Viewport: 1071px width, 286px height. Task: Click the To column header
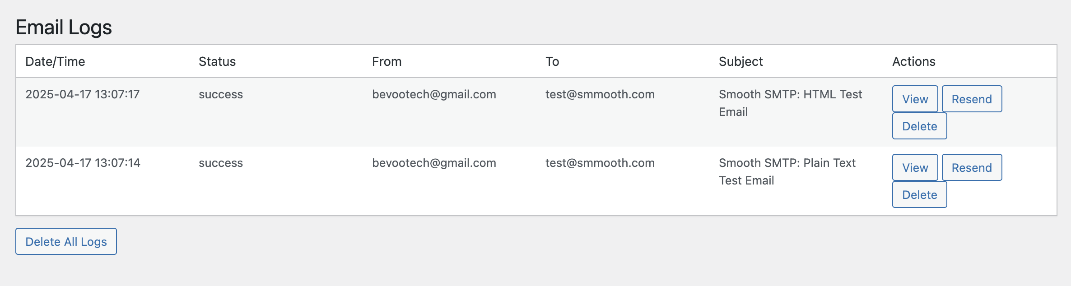[552, 61]
